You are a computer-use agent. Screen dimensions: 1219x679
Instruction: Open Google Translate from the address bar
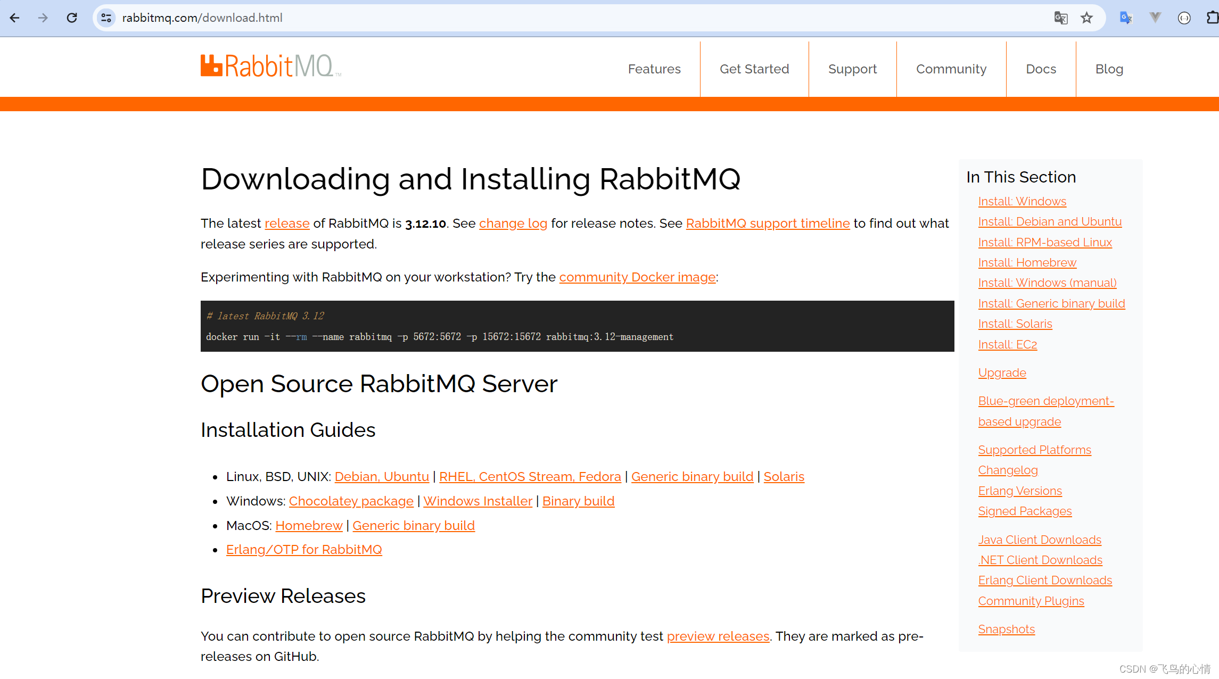click(1060, 18)
